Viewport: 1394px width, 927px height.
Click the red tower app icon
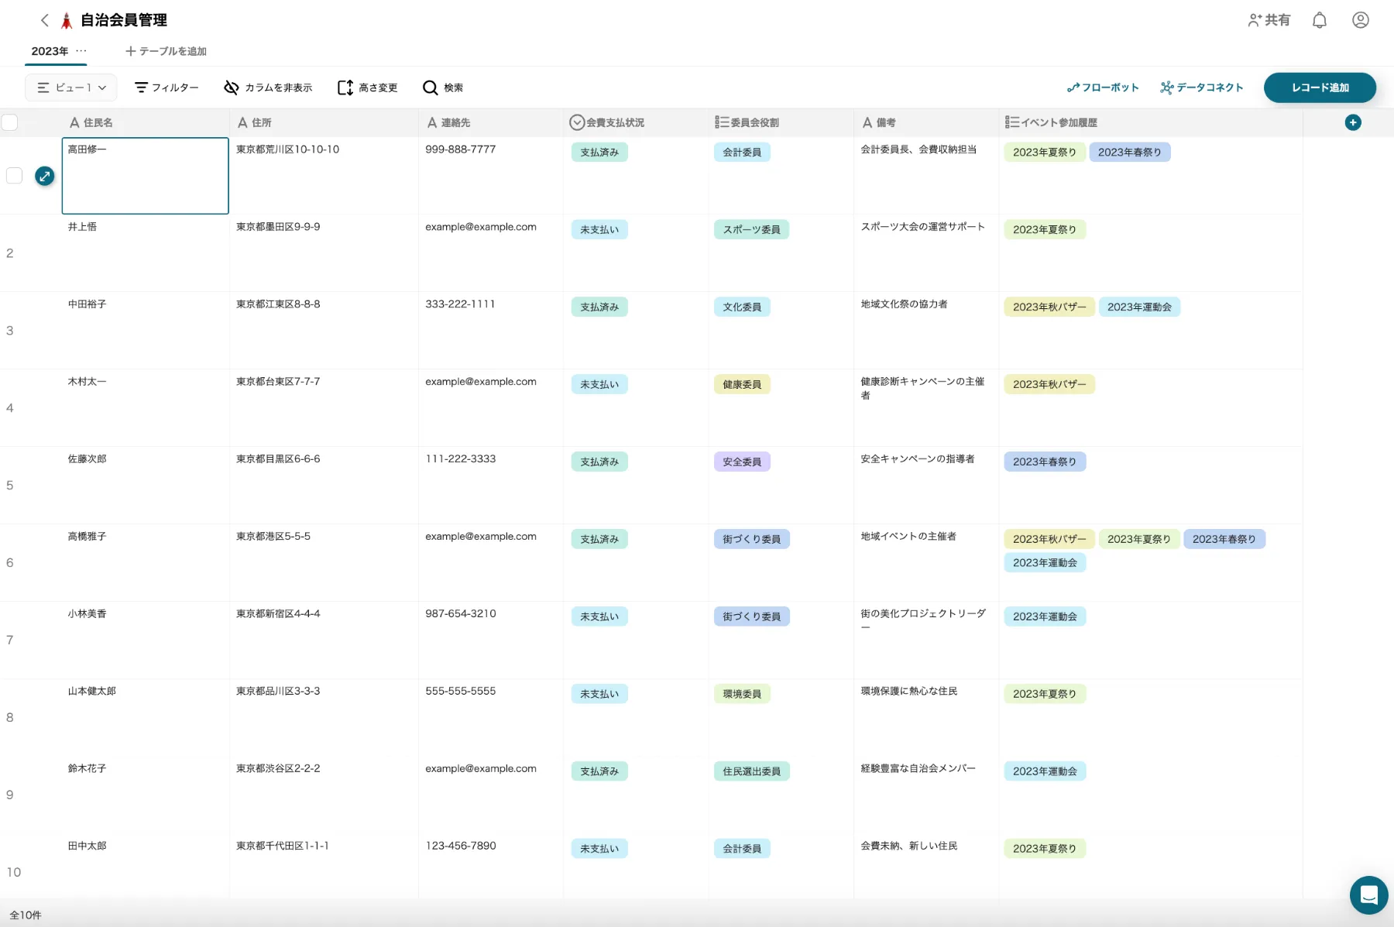67,21
